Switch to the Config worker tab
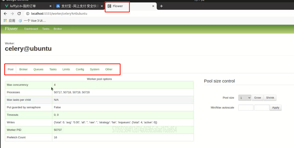Image resolution: width=294 pixels, height=148 pixels. (80, 69)
